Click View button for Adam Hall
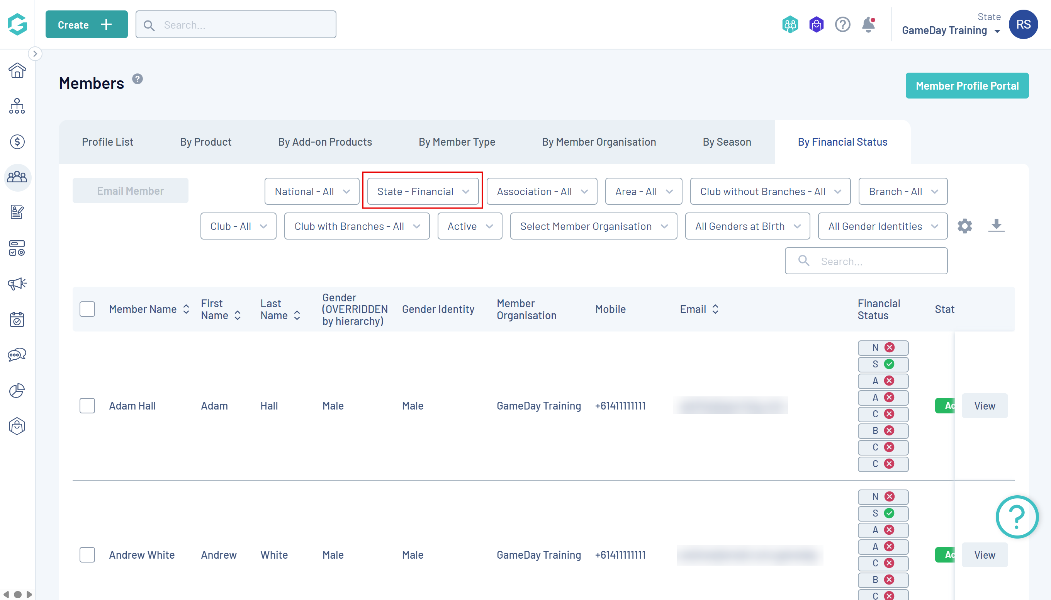This screenshot has width=1051, height=600. pos(984,406)
